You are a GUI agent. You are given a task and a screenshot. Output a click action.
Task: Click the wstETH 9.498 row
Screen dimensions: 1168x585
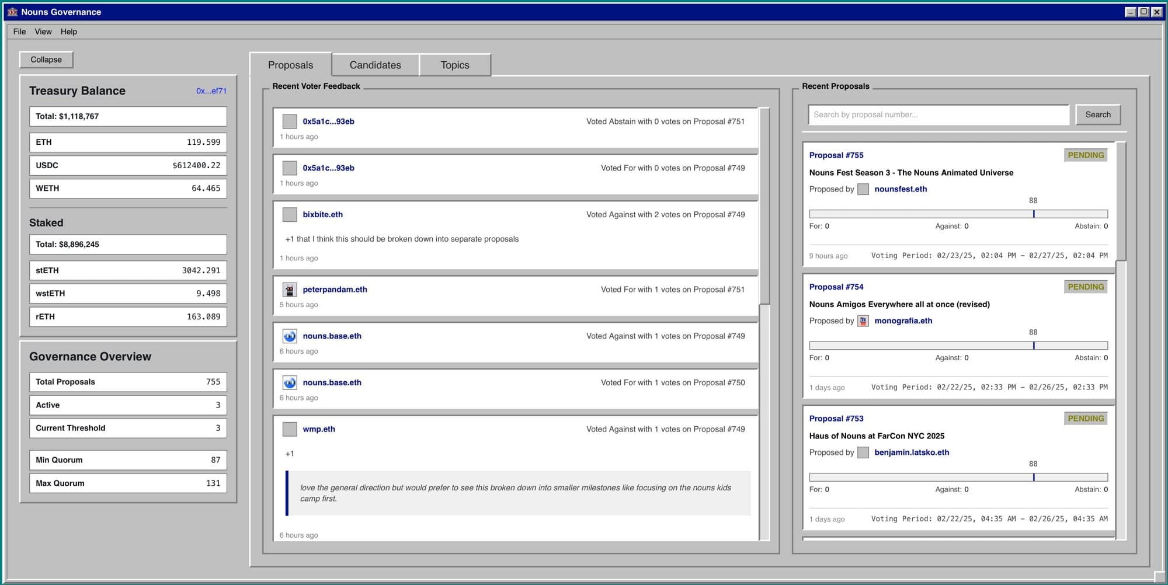click(x=128, y=294)
